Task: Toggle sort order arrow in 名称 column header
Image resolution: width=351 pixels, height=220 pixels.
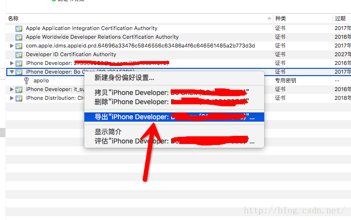Action: point(269,18)
